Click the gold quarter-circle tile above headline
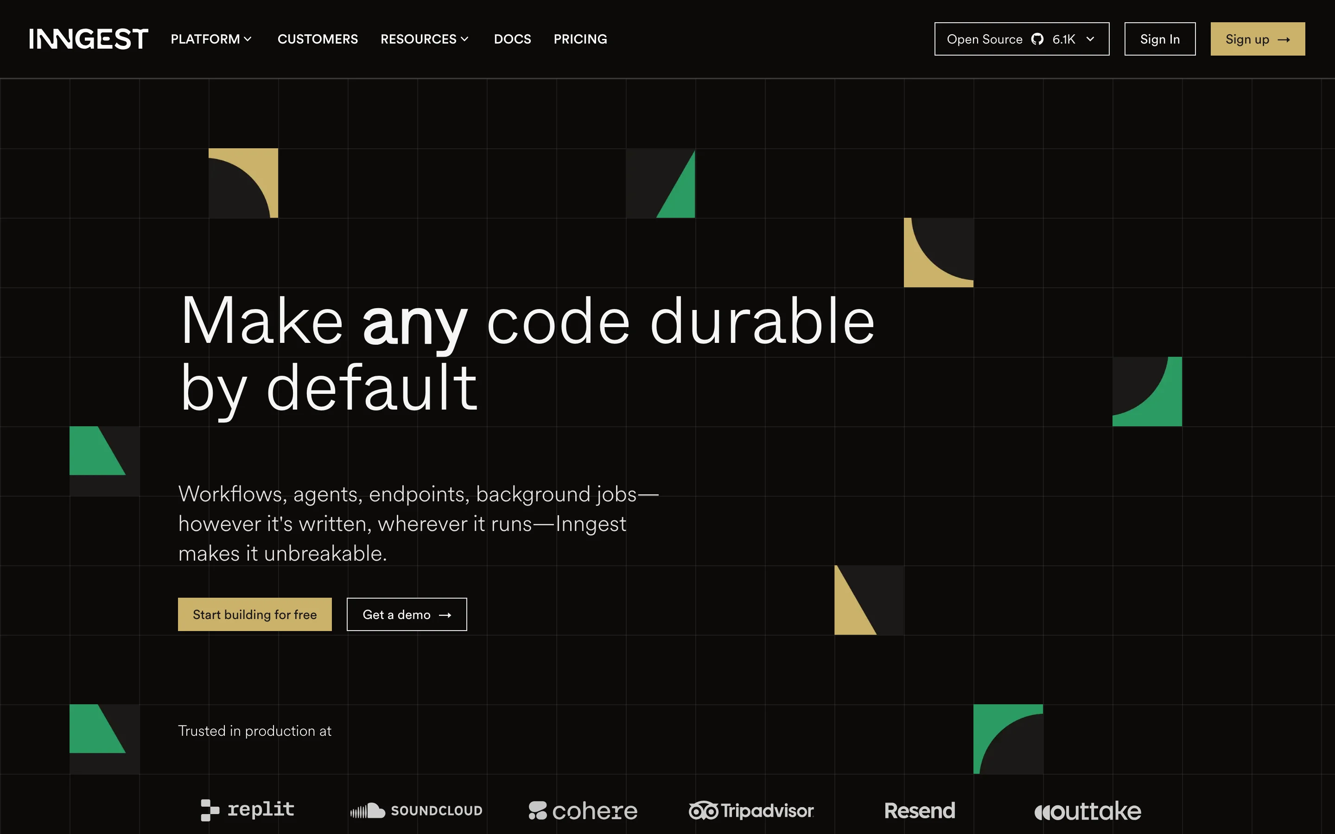Image resolution: width=1335 pixels, height=834 pixels. pyautogui.click(x=243, y=183)
